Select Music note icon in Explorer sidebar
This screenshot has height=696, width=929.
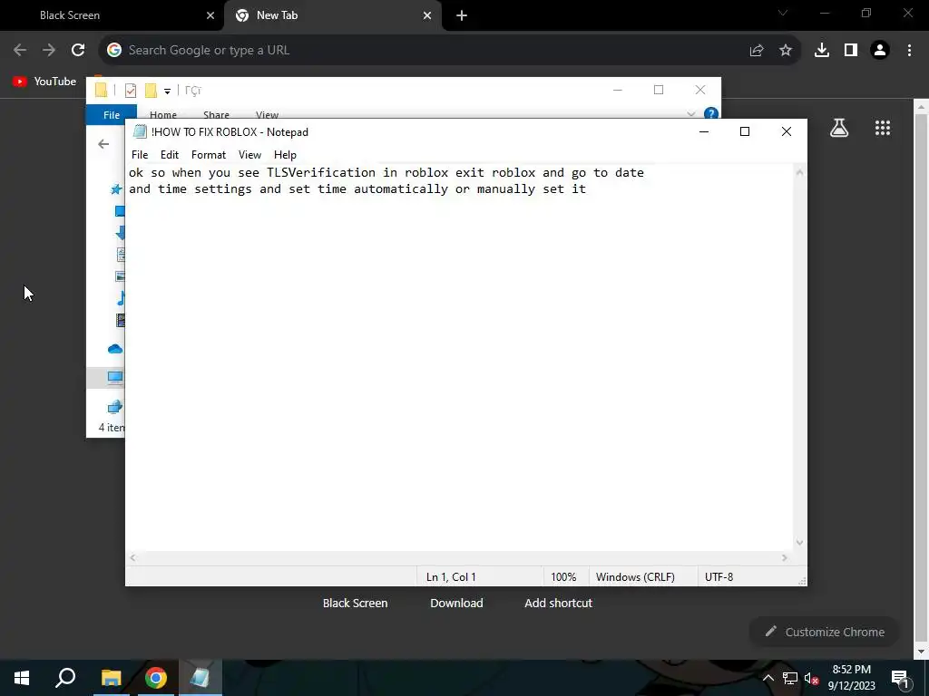point(121,297)
